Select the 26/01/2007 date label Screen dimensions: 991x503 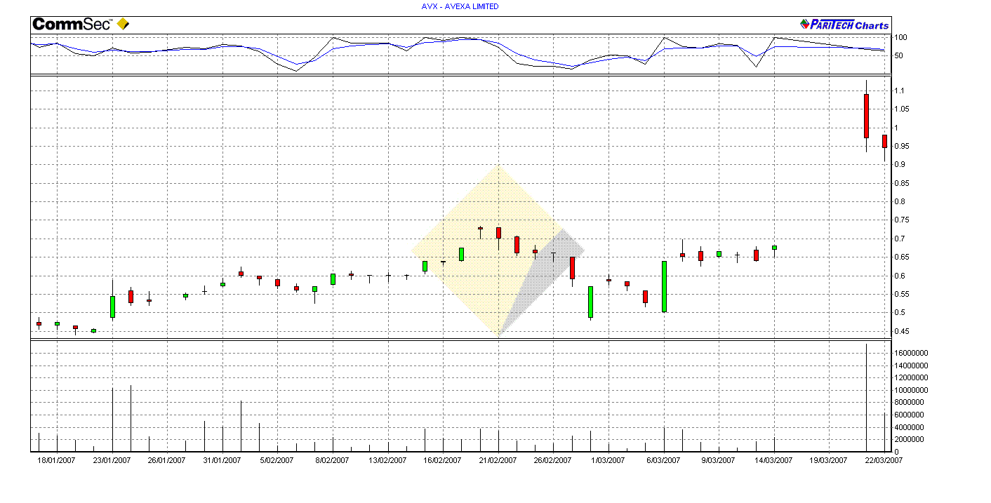click(166, 460)
